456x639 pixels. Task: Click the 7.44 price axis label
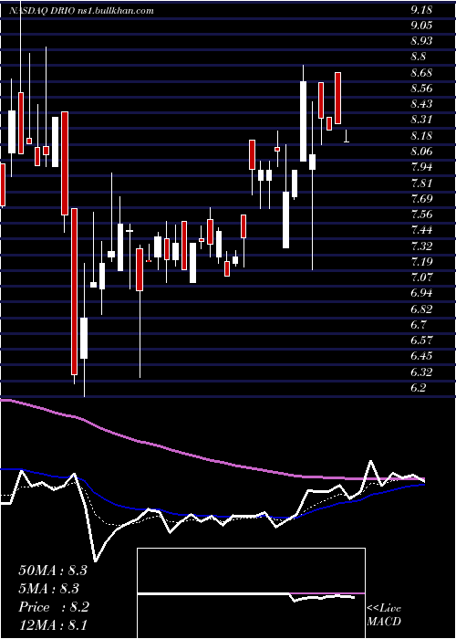point(421,230)
